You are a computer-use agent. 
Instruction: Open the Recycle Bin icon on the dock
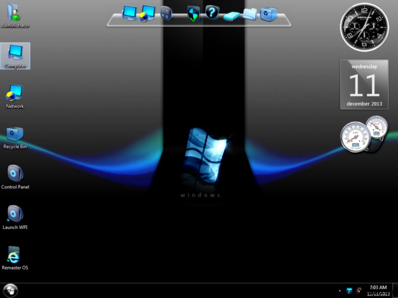click(x=269, y=14)
